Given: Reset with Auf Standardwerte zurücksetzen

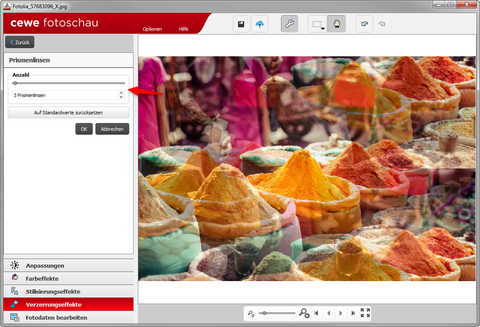Looking at the screenshot, I should [x=69, y=113].
